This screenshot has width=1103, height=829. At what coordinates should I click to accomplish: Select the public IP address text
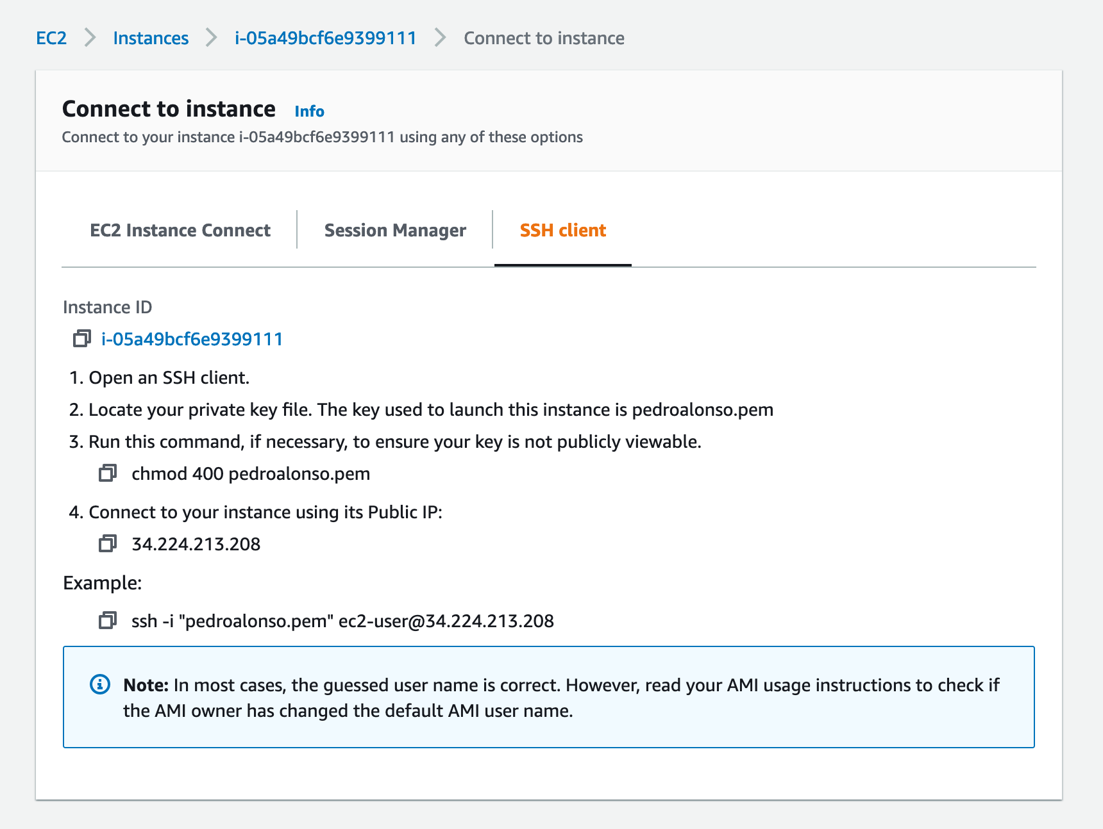click(x=196, y=543)
